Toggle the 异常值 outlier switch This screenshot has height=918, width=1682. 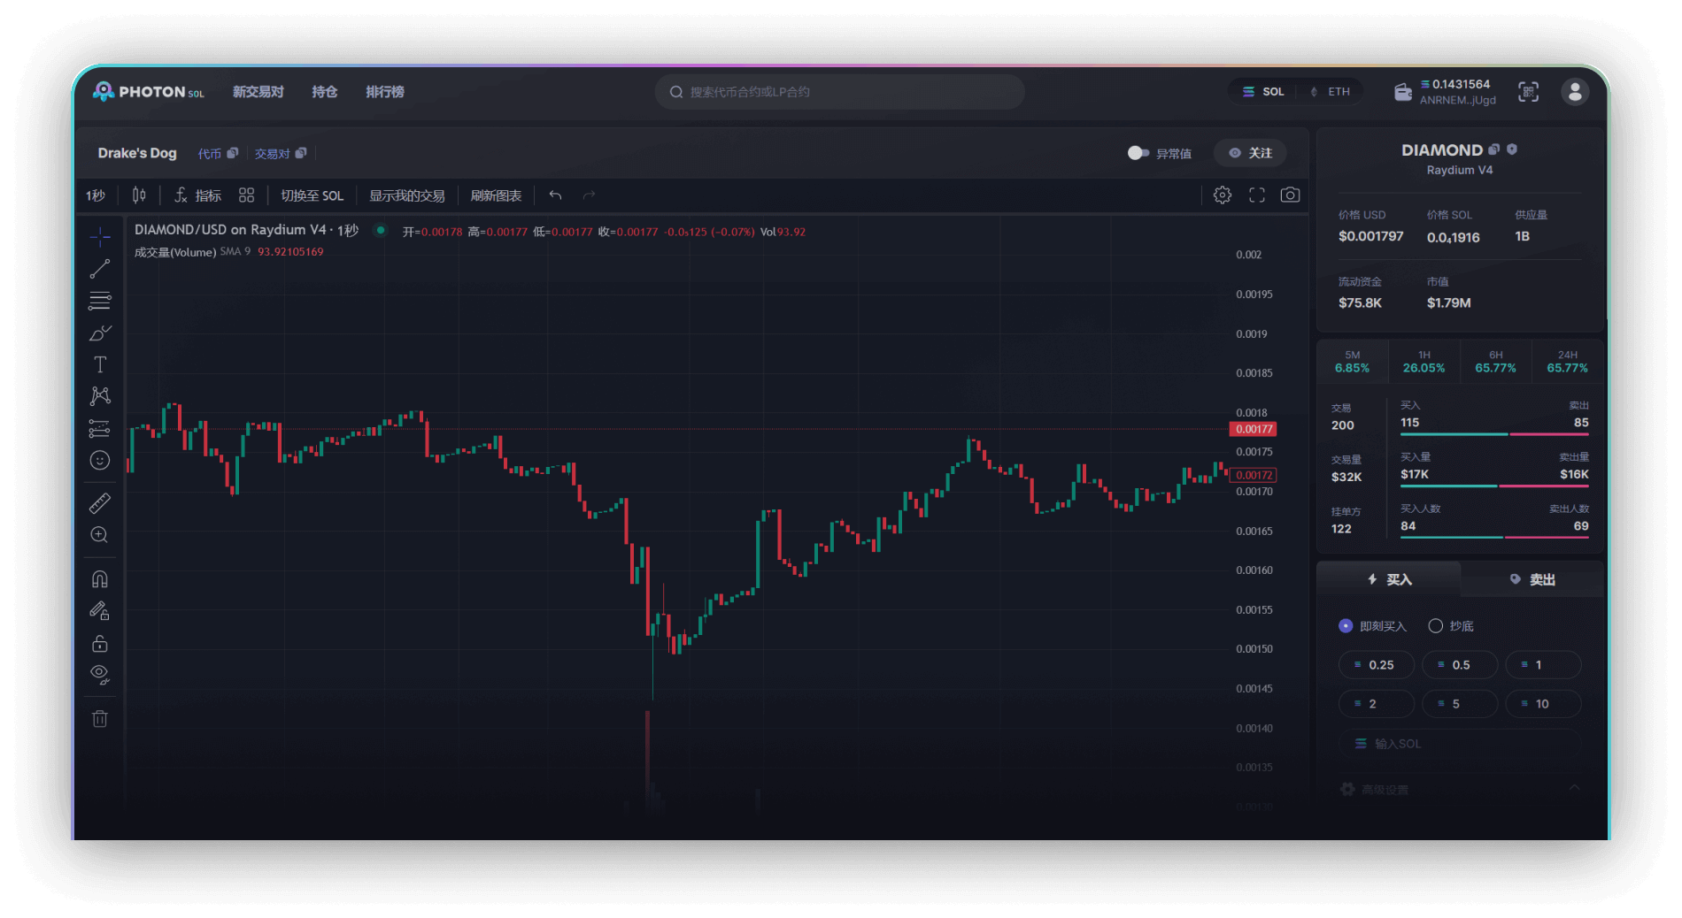pos(1138,153)
